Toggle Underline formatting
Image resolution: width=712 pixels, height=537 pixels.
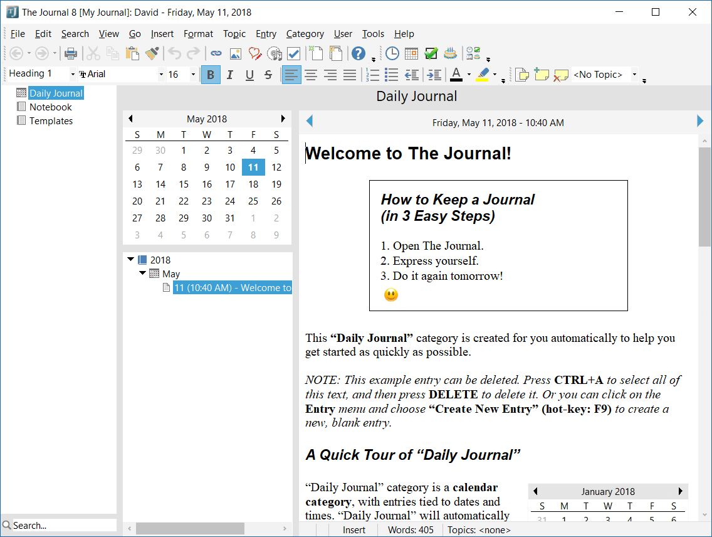click(x=249, y=75)
